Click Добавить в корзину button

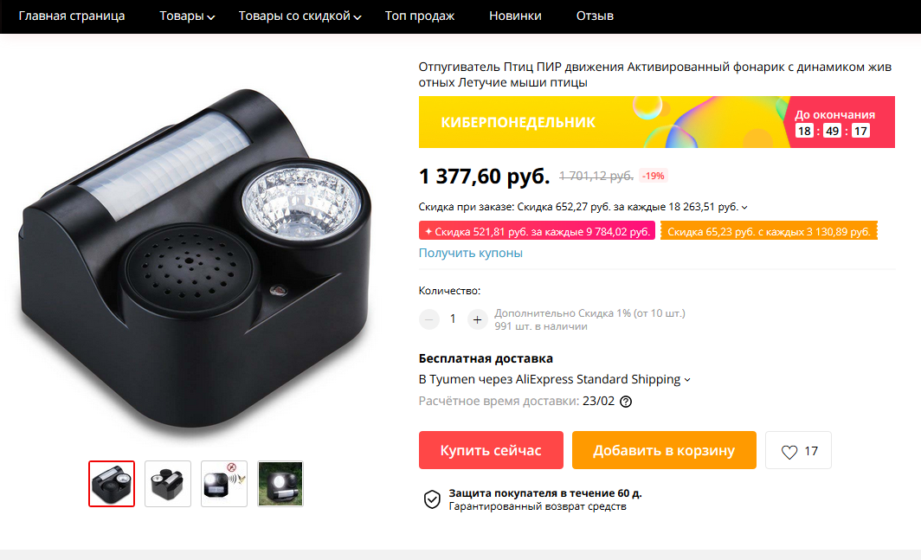(x=664, y=450)
